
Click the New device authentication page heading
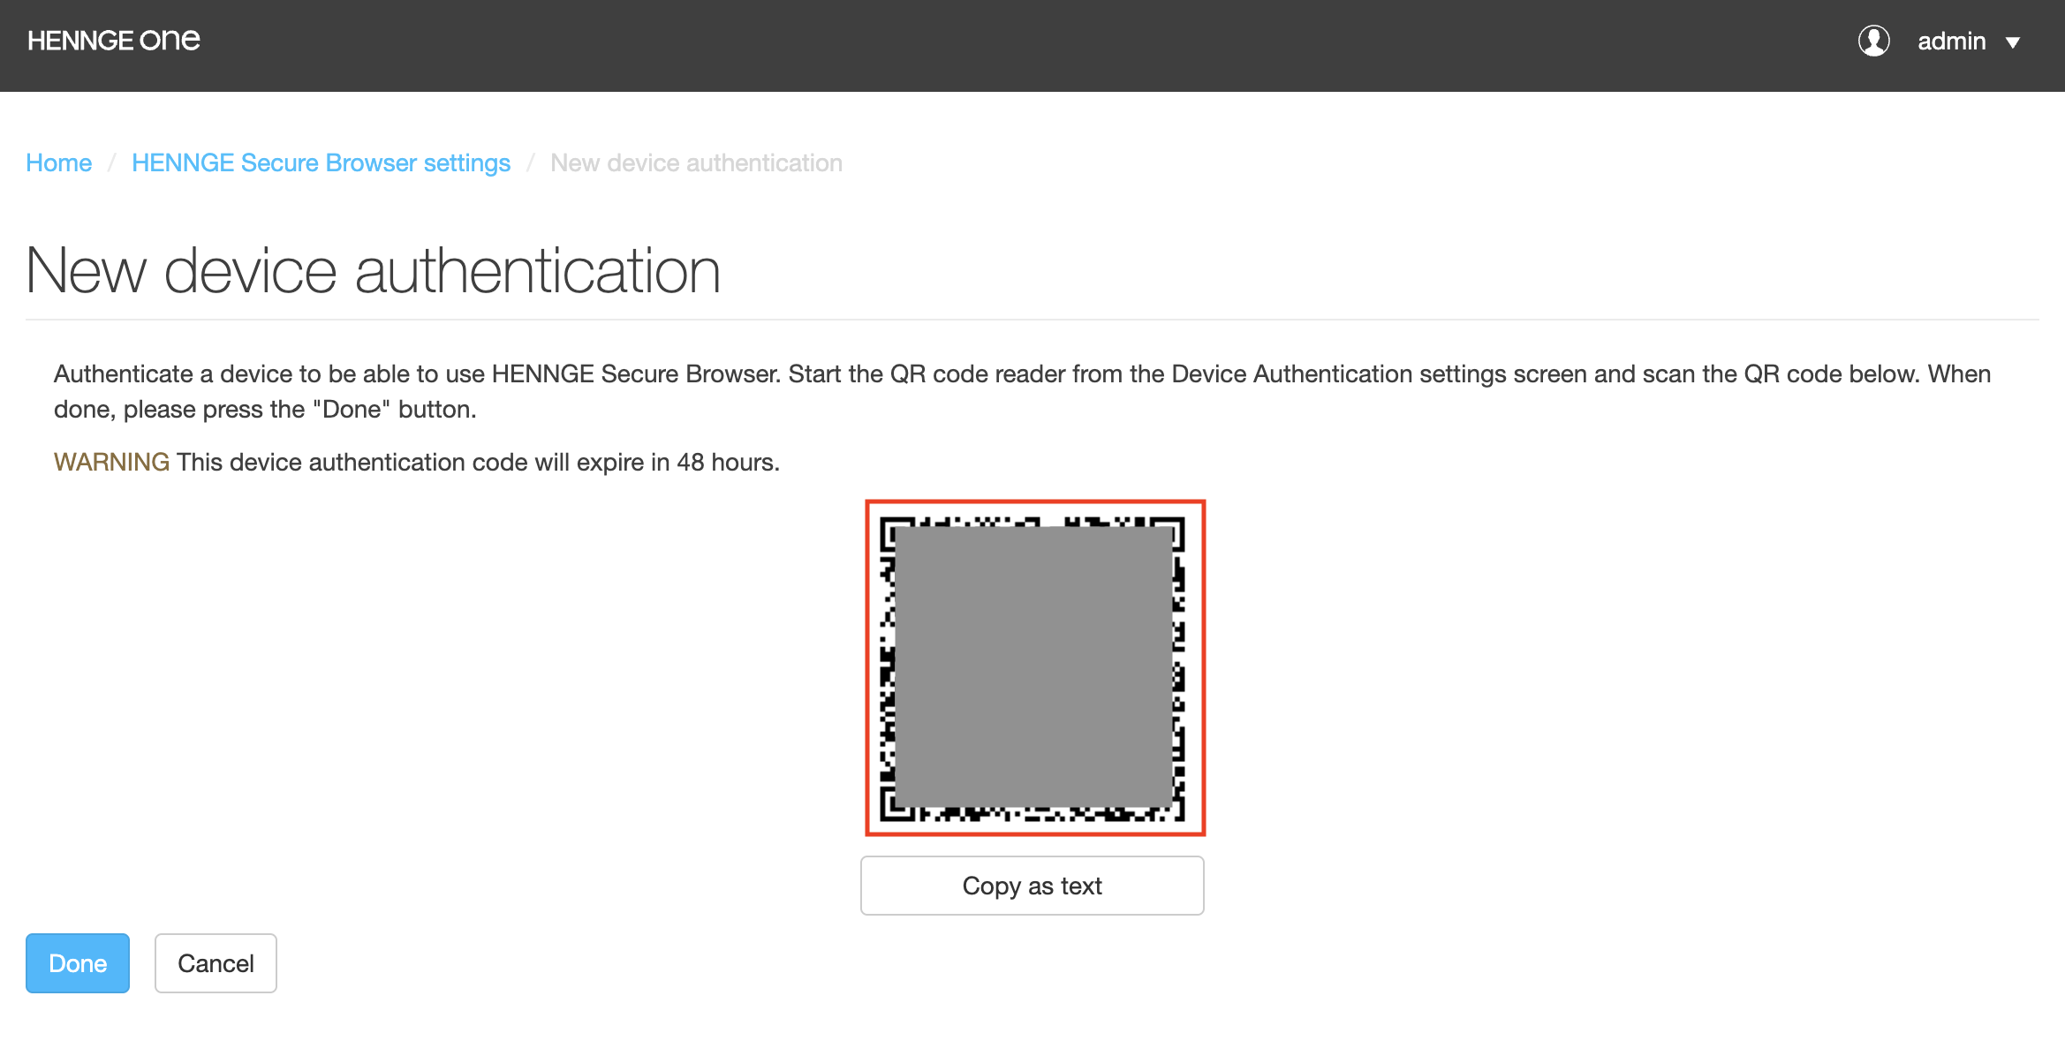[x=374, y=270]
